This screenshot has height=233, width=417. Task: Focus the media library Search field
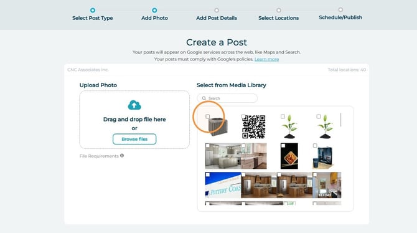tap(227, 98)
